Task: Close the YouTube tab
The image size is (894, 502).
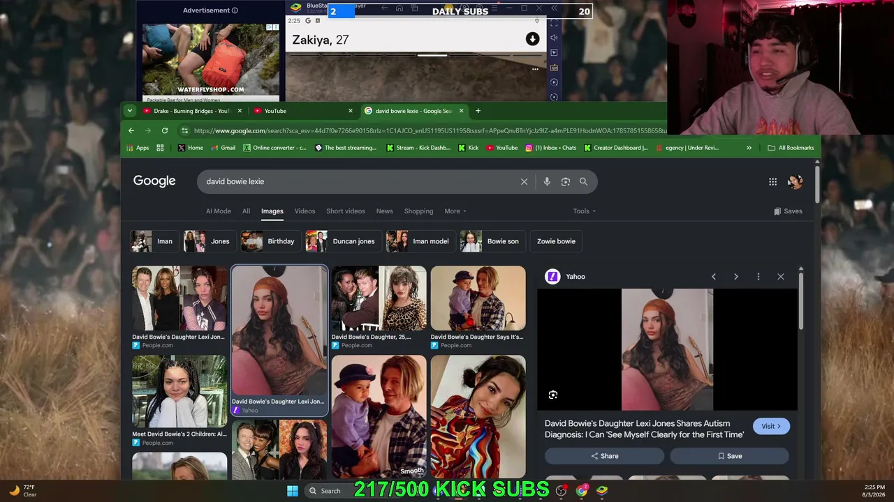Action: point(351,111)
